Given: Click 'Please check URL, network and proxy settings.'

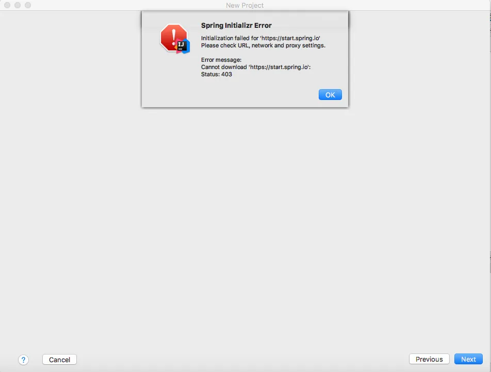Looking at the screenshot, I should 263,45.
